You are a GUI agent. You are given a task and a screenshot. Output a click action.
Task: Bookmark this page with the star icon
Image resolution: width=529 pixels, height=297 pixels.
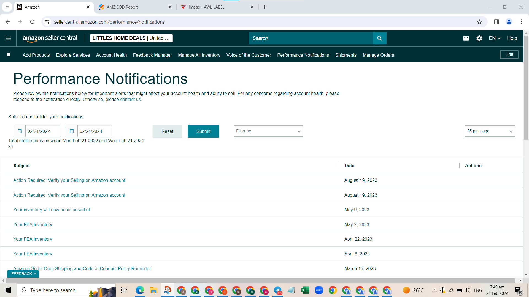pos(479,22)
